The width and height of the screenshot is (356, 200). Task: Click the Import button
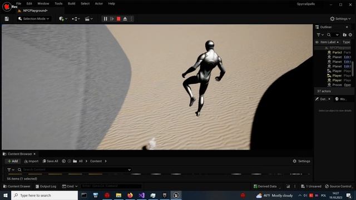[31, 161]
